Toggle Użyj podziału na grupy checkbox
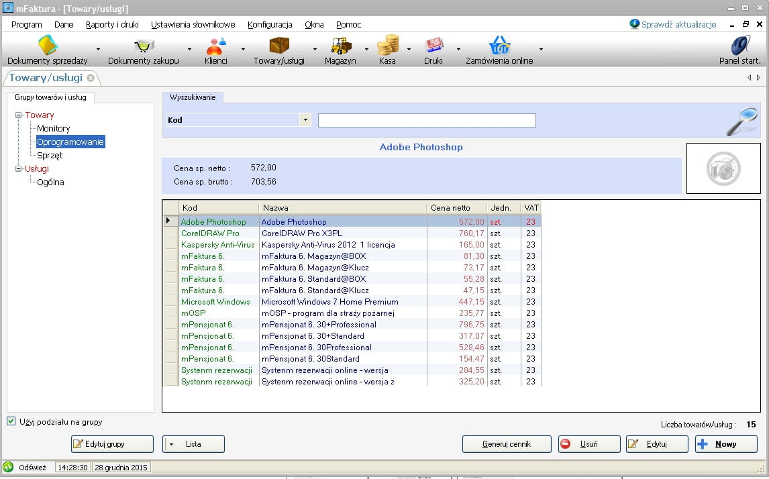 pos(11,421)
